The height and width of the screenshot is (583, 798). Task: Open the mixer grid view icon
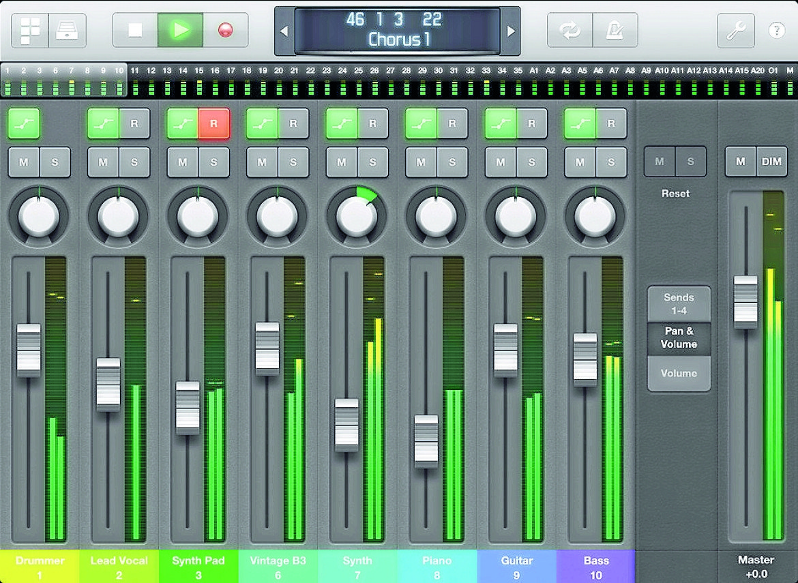[x=30, y=31]
